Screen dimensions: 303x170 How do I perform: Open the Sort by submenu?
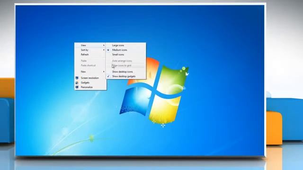tap(90, 50)
